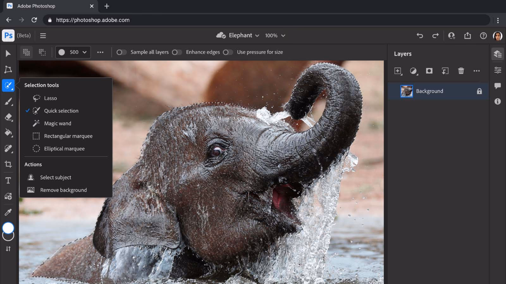Click the foreground color swatch
506x284 pixels.
(x=8, y=228)
